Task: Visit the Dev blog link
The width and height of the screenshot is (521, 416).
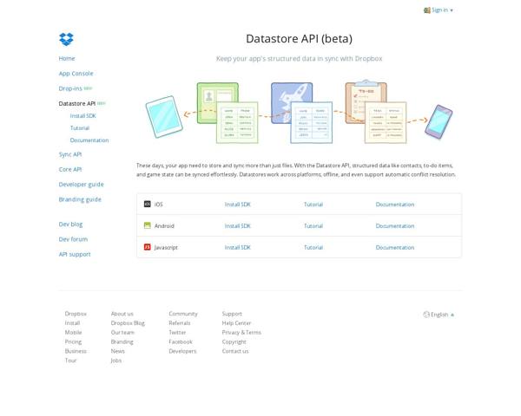Action: coord(70,224)
